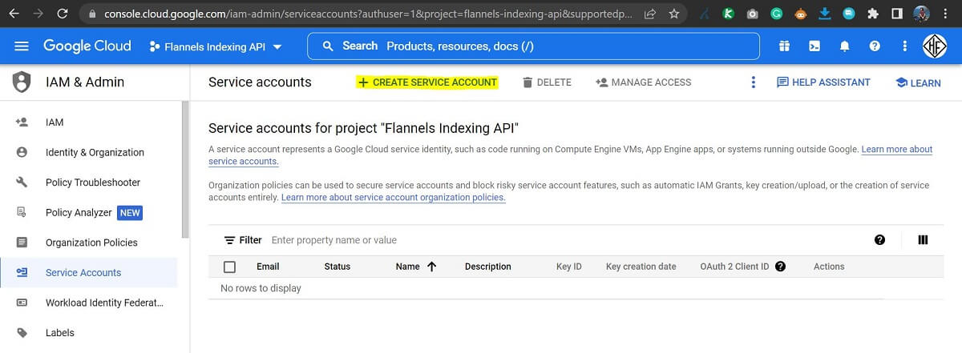Click the Key ID column header
The image size is (962, 353).
[569, 267]
